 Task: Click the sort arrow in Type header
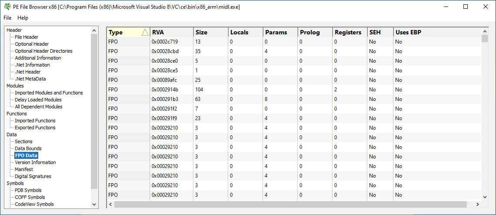click(x=145, y=32)
